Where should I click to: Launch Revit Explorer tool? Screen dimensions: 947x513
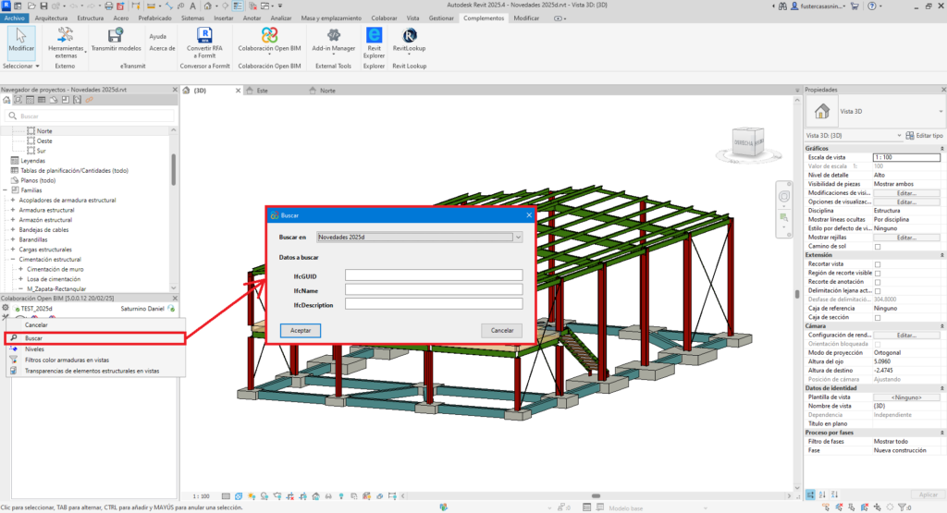pos(375,36)
